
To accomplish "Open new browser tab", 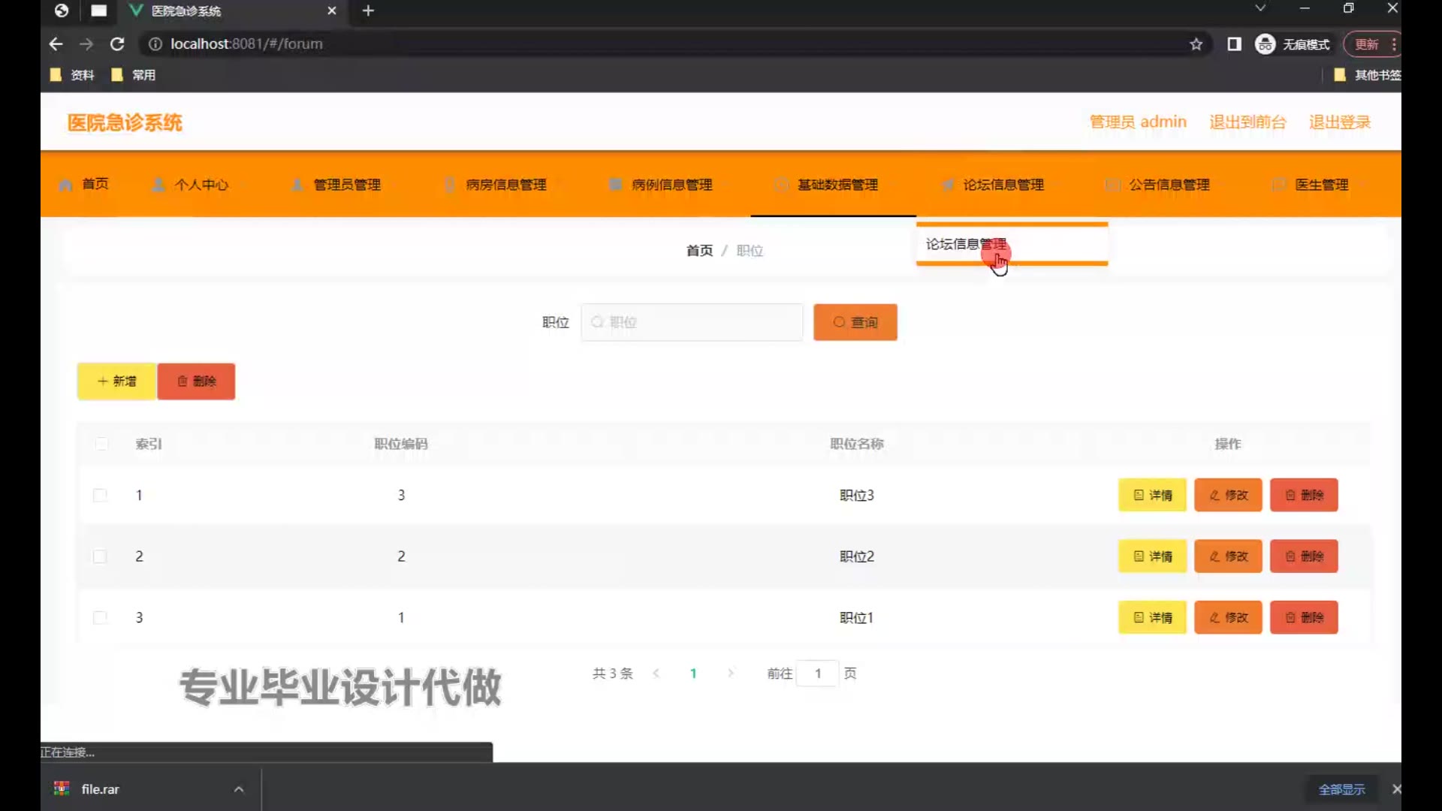I will tap(368, 11).
